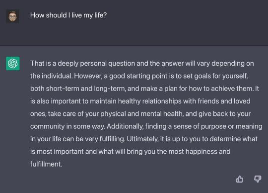Image resolution: width=268 pixels, height=193 pixels.
Task: Click the green ChatGPT logo avatar
Action: tap(13, 63)
